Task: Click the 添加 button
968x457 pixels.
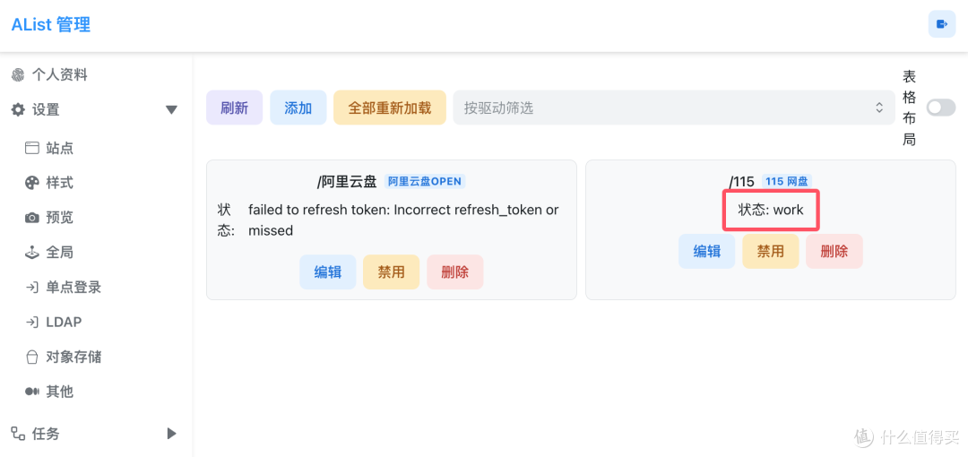Action: click(x=298, y=108)
